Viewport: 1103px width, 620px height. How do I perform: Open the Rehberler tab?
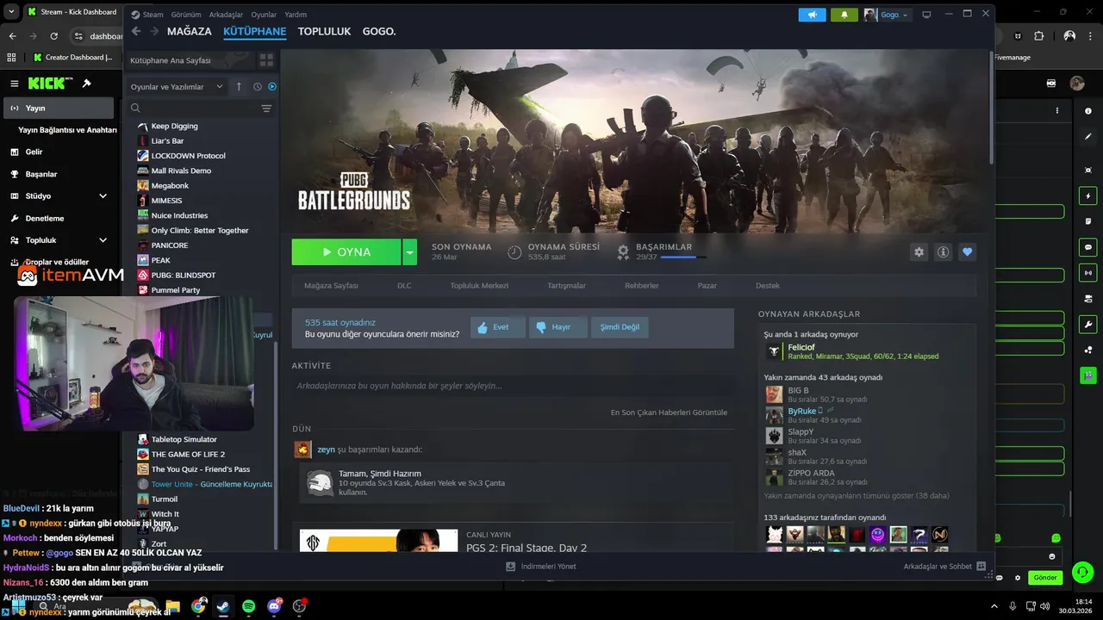pyautogui.click(x=642, y=285)
